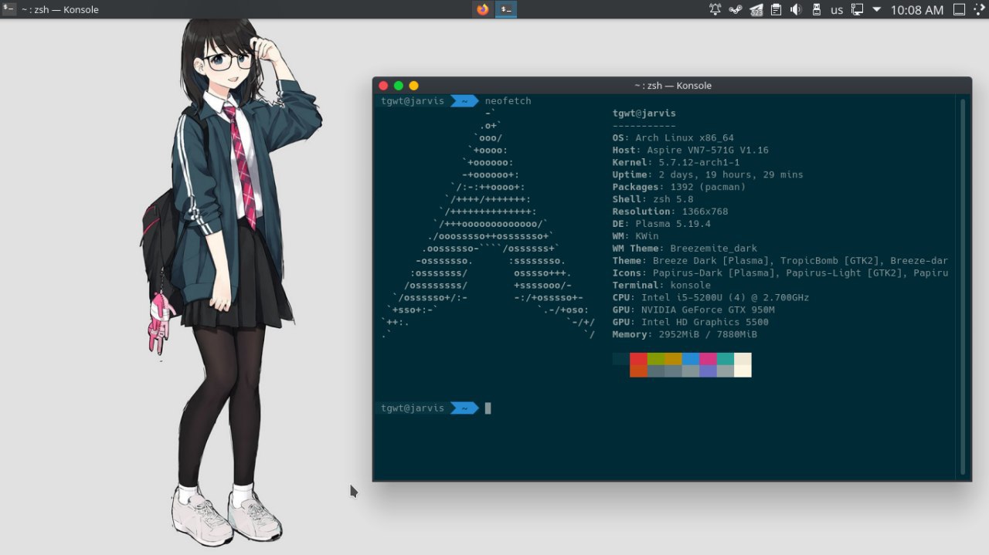Image resolution: width=989 pixels, height=555 pixels.
Task: Open the notifications bell in system tray
Action: 715,10
